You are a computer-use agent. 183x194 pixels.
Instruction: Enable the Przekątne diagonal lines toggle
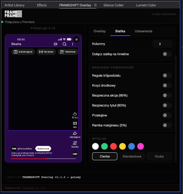click(167, 115)
